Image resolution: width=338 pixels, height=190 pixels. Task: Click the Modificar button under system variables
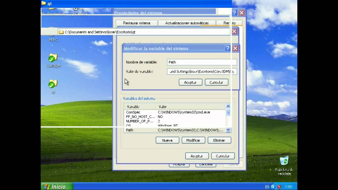193,140
